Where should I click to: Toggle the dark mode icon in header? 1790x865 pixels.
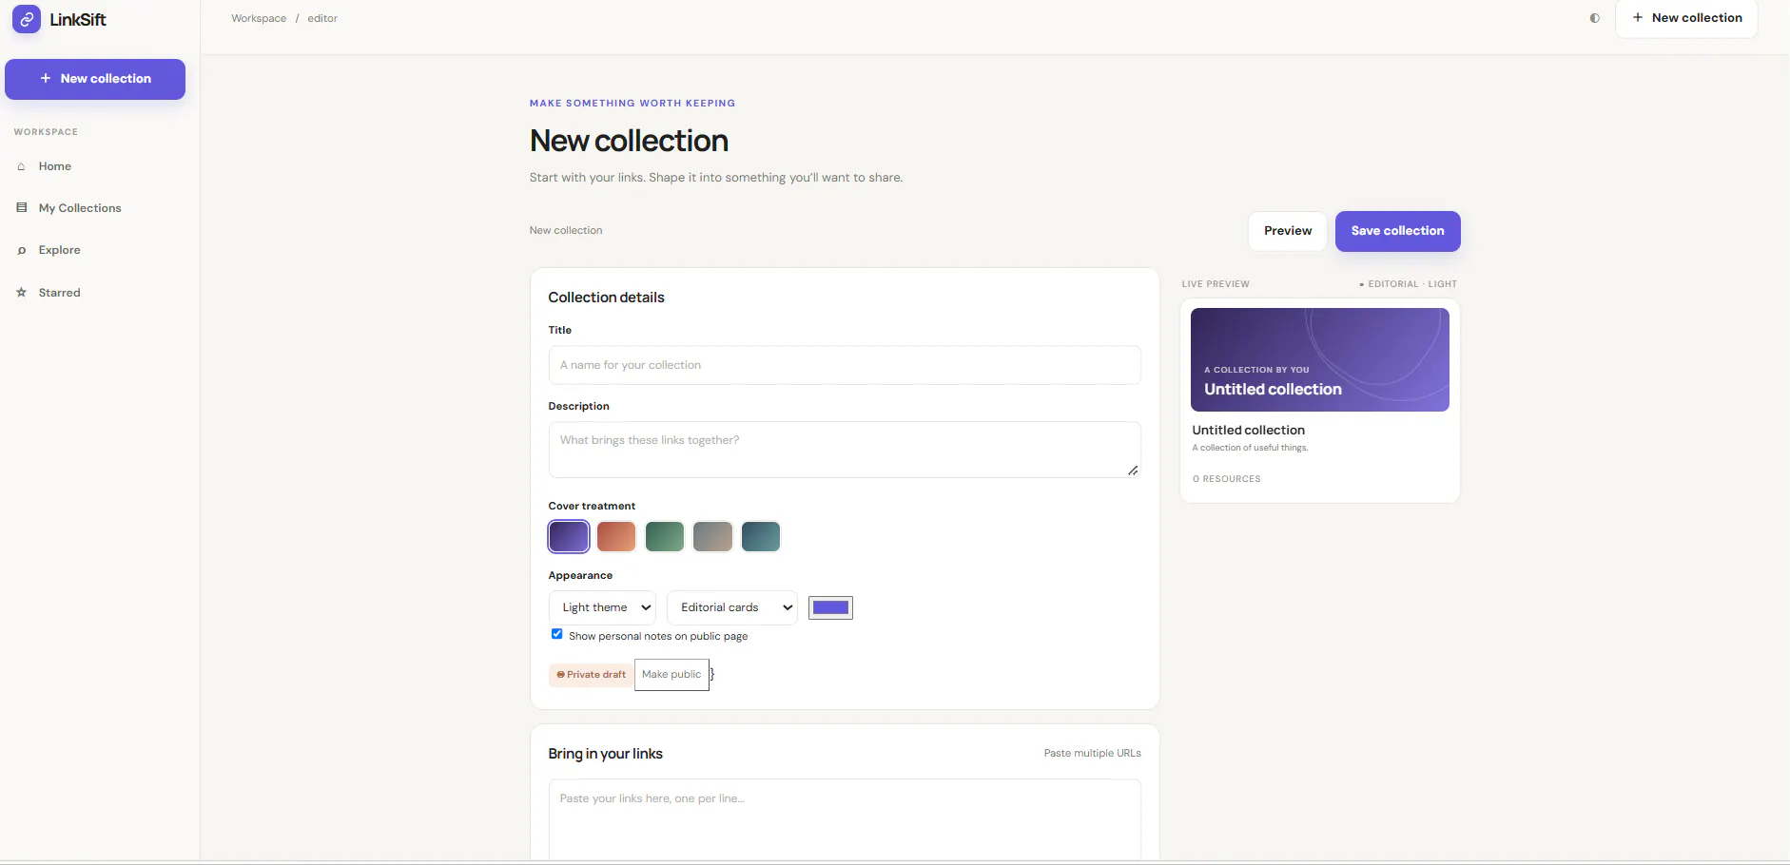(x=1595, y=18)
